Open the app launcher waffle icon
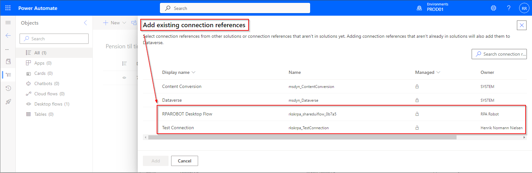Viewport: 532px width, 173px height. (x=8, y=8)
